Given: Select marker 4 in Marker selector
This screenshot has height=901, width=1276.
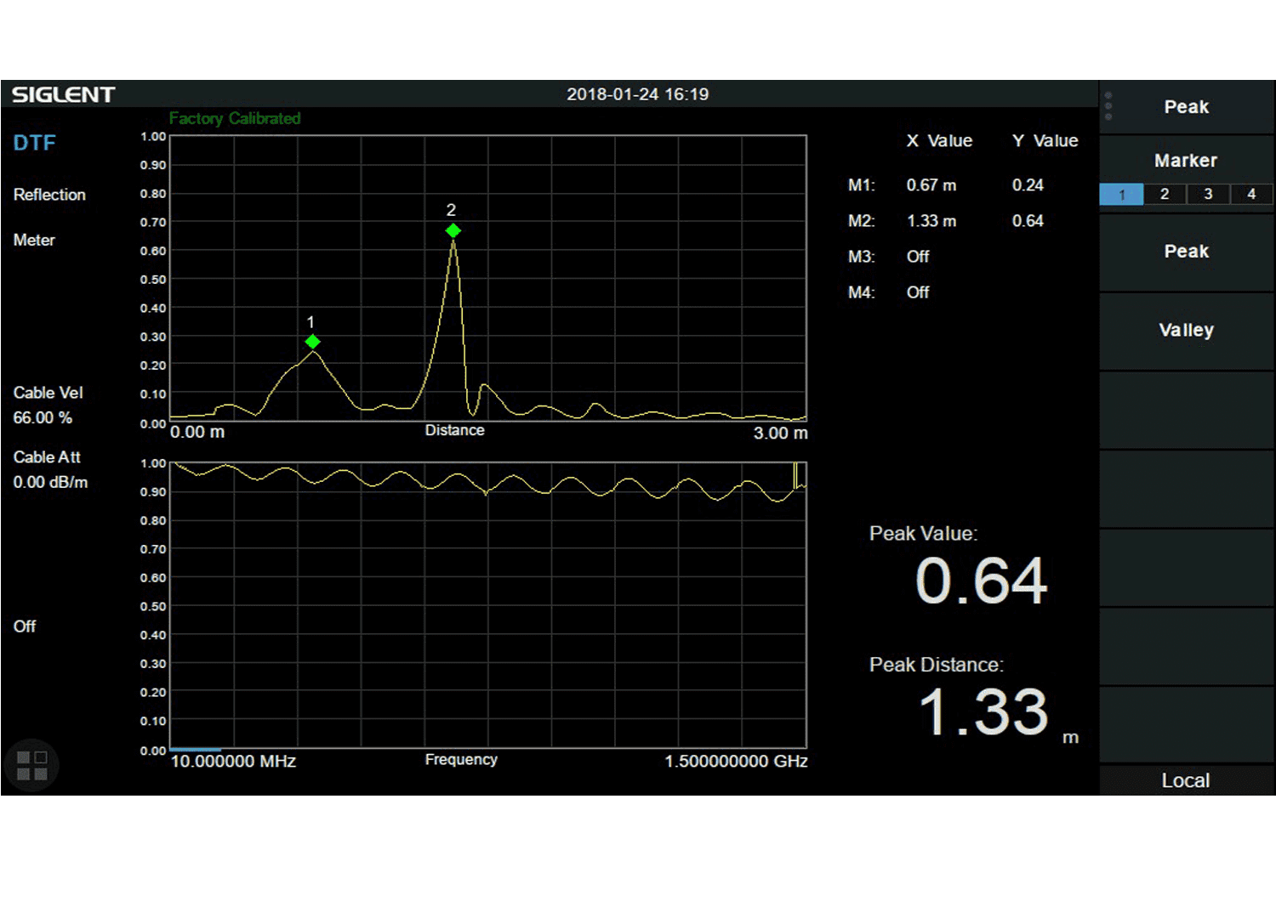Looking at the screenshot, I should [1251, 195].
